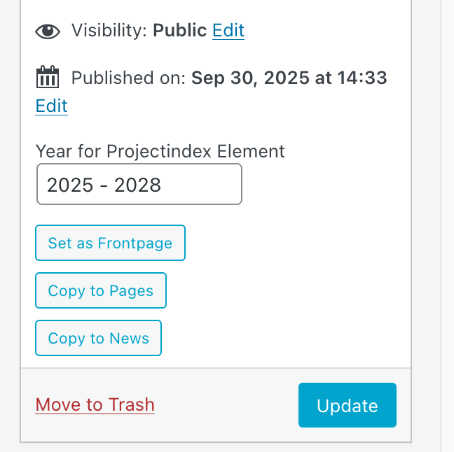Focus the Year for Projectindex Element field
Screen dimensions: 454x452
(139, 184)
